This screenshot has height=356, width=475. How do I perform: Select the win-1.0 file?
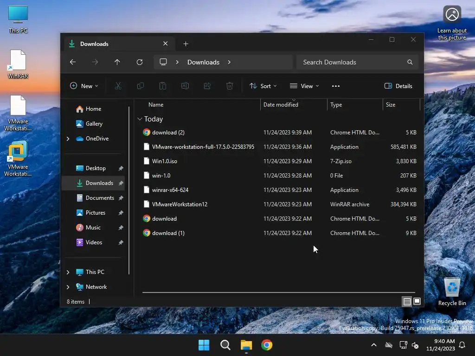click(x=279, y=176)
